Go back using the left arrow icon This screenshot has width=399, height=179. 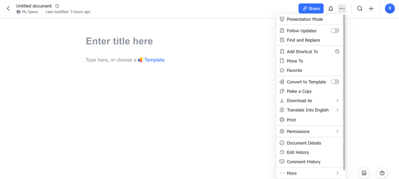point(8,9)
